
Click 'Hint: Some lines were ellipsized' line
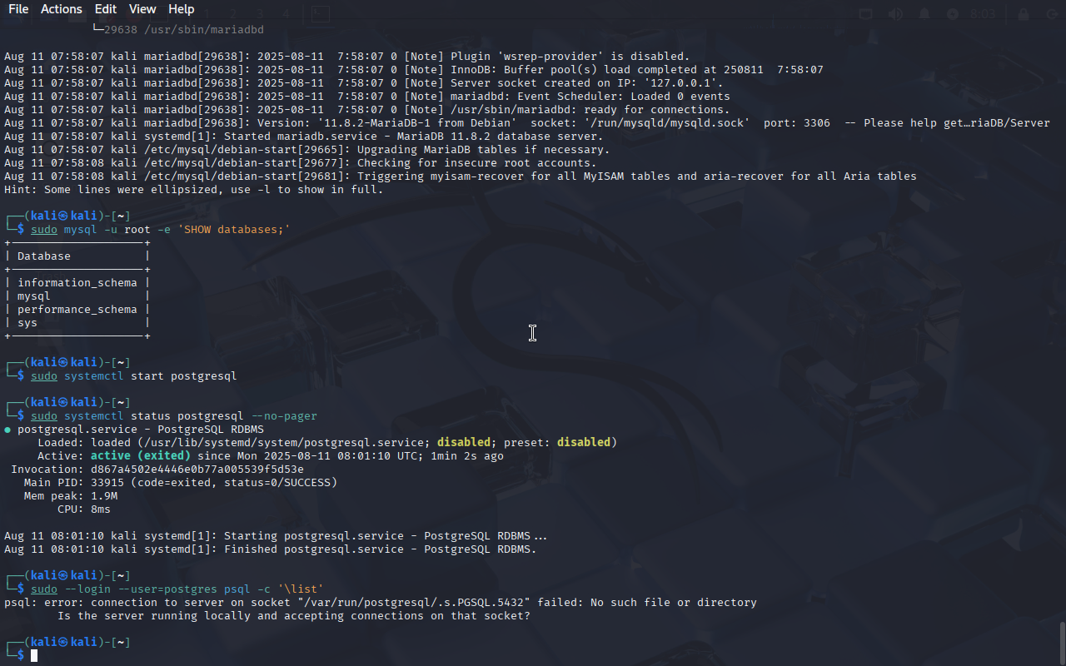click(194, 190)
